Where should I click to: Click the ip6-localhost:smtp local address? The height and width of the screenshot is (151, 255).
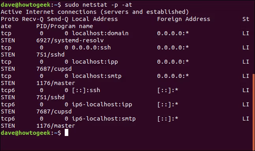pyautogui.click(x=104, y=119)
